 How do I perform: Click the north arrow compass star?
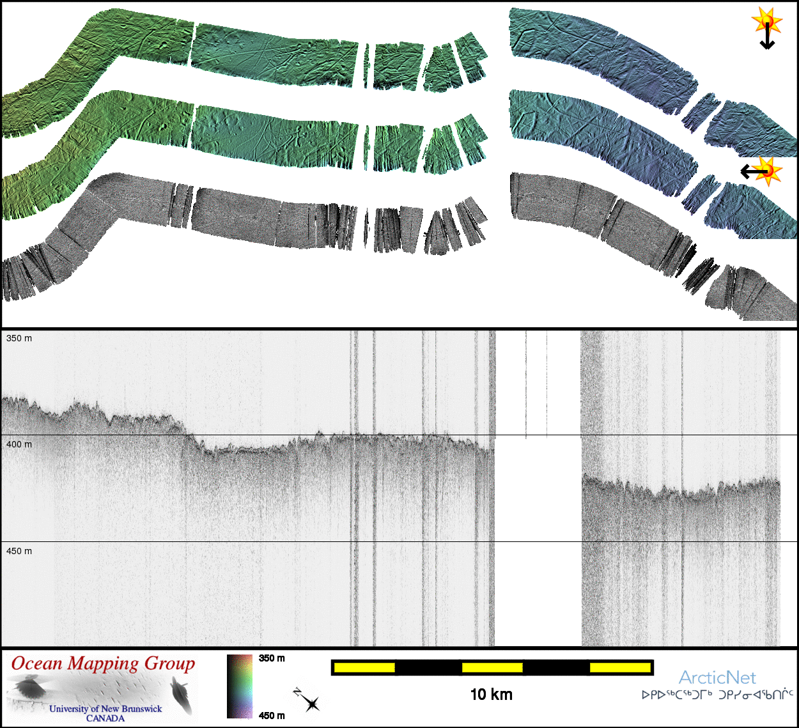310,702
